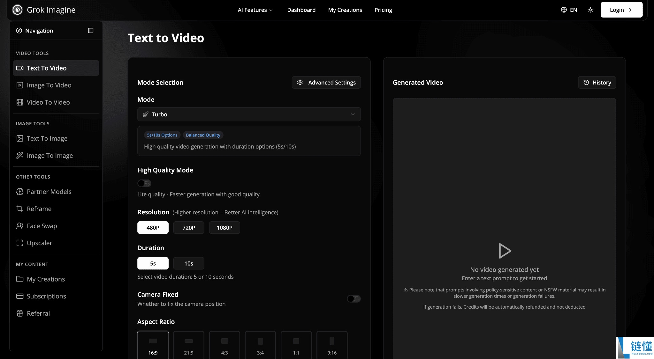Open Partner Models from sidebar
The height and width of the screenshot is (359, 654).
[49, 192]
